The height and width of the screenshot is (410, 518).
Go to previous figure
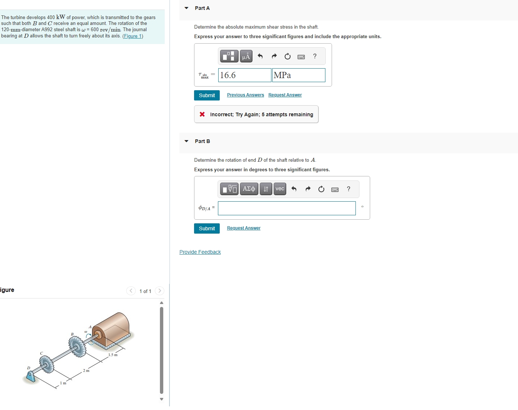coord(131,291)
